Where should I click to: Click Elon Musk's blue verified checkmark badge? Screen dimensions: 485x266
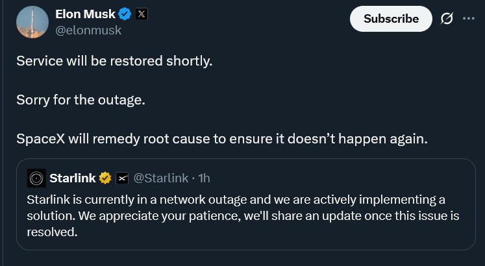click(x=126, y=14)
